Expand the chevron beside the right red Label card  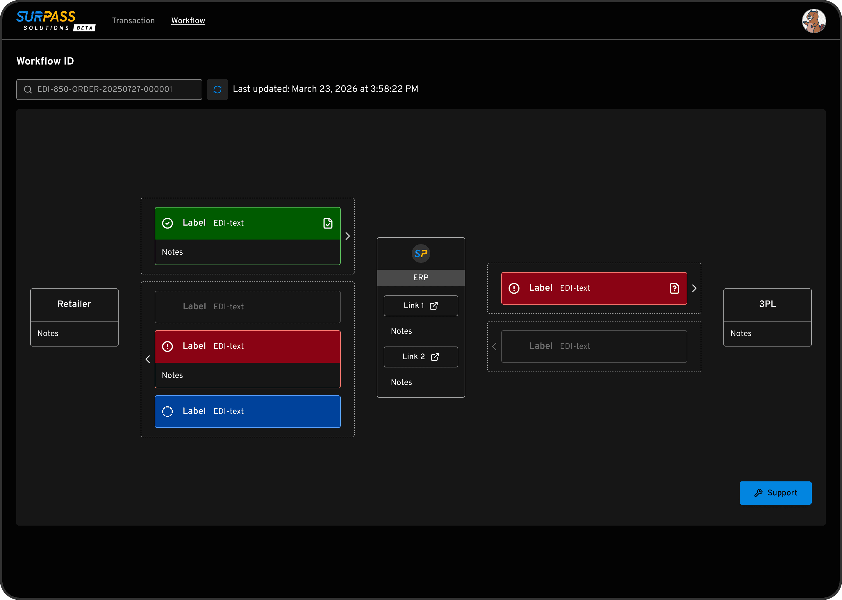pos(693,289)
